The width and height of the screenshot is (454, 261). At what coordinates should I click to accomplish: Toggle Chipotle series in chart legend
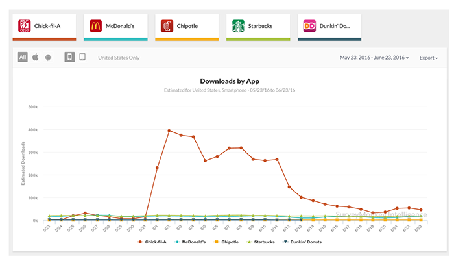pyautogui.click(x=226, y=242)
